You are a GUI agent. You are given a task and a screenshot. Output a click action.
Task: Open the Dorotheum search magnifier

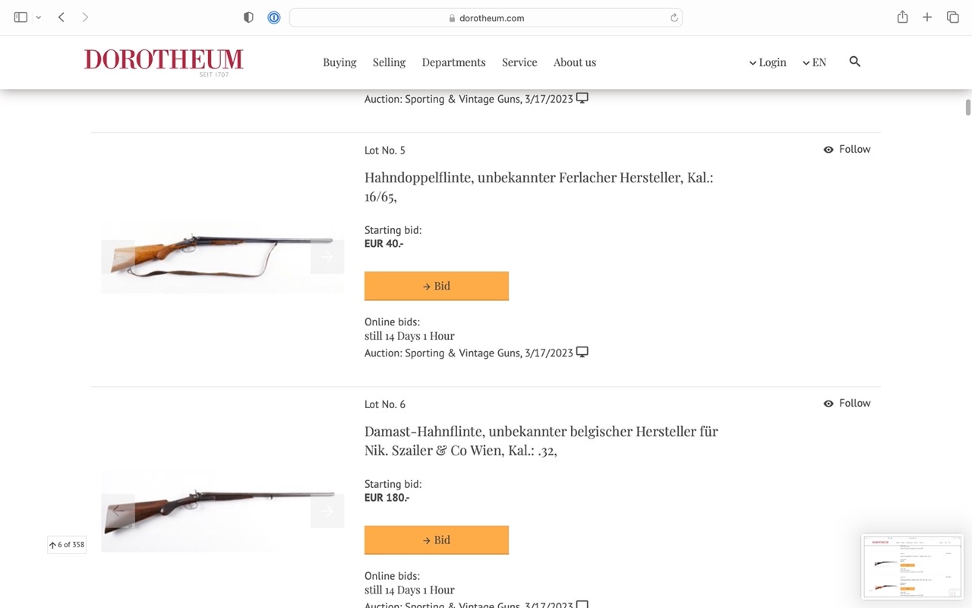[854, 62]
